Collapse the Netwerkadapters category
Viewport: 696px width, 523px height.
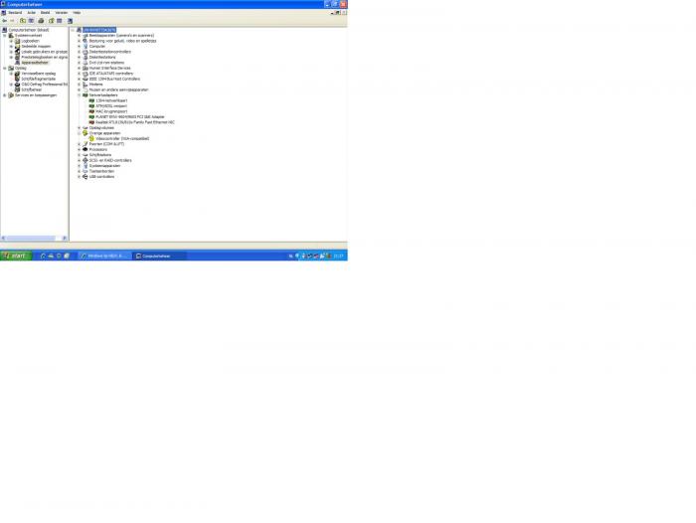79,95
